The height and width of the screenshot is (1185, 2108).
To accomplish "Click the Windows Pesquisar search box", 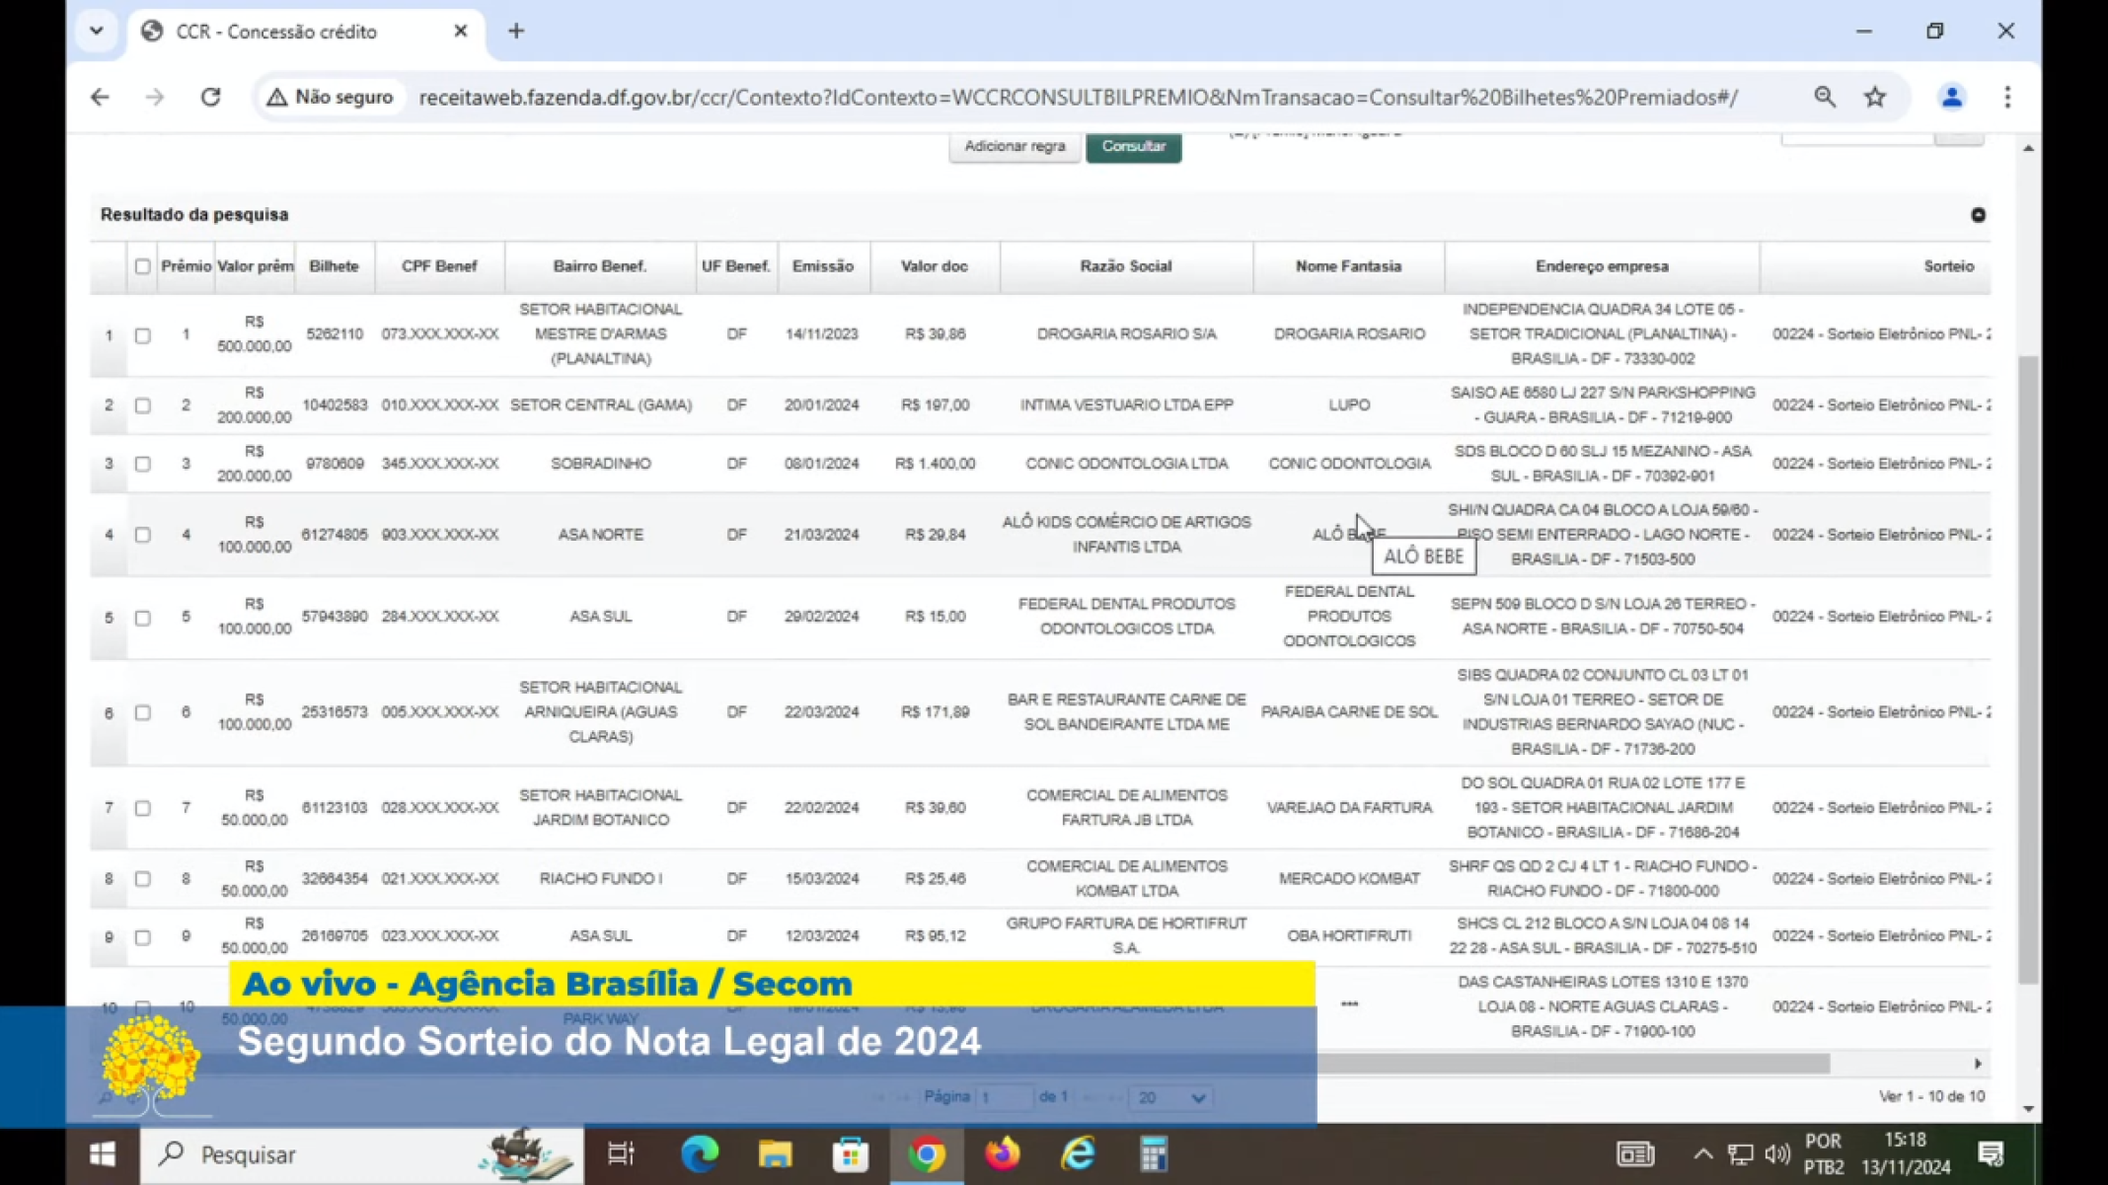I will tap(361, 1153).
